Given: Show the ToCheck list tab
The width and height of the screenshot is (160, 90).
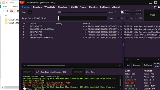Looking at the screenshot, I should (x=148, y=65).
